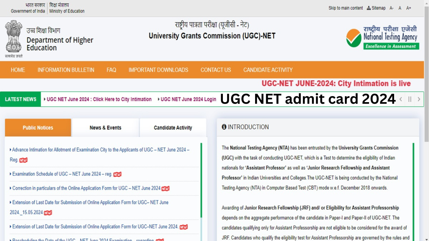Open Extension of Last Date for UGC–NET June 2024 notice
This screenshot has width=429, height=241.
click(x=95, y=227)
